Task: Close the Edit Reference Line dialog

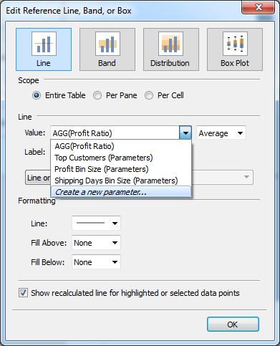Action: (x=259, y=7)
